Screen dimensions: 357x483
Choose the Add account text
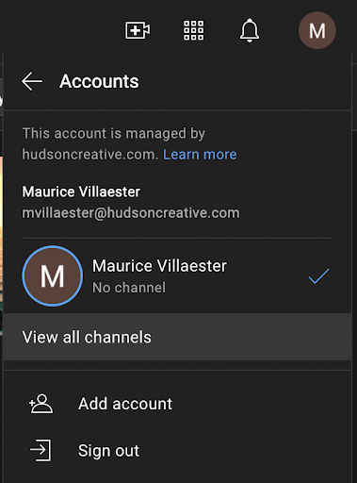[x=125, y=404]
